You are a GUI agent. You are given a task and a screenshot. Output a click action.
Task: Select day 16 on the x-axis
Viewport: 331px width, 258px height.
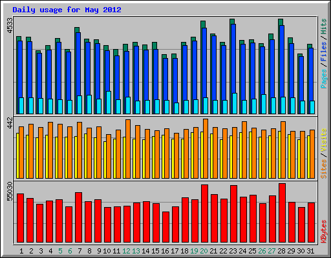165,251
